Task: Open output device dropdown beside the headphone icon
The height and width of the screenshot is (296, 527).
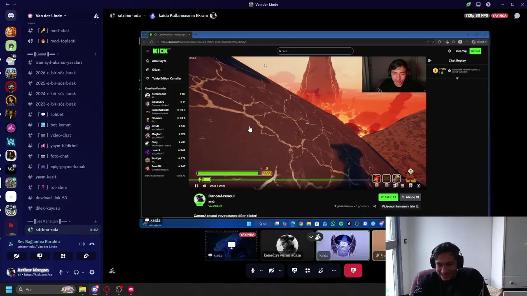Action: [83, 272]
